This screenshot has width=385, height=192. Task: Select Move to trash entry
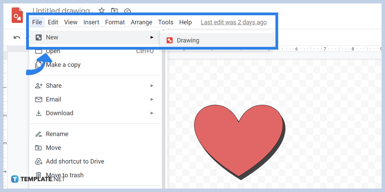(x=95, y=175)
